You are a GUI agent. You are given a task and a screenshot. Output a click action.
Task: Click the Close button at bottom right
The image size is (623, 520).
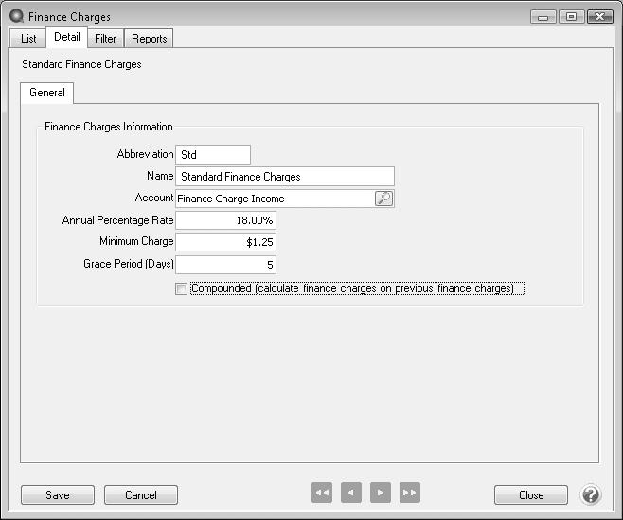click(530, 494)
